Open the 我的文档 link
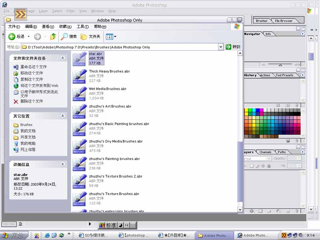The image size is (320, 240). click(x=28, y=131)
